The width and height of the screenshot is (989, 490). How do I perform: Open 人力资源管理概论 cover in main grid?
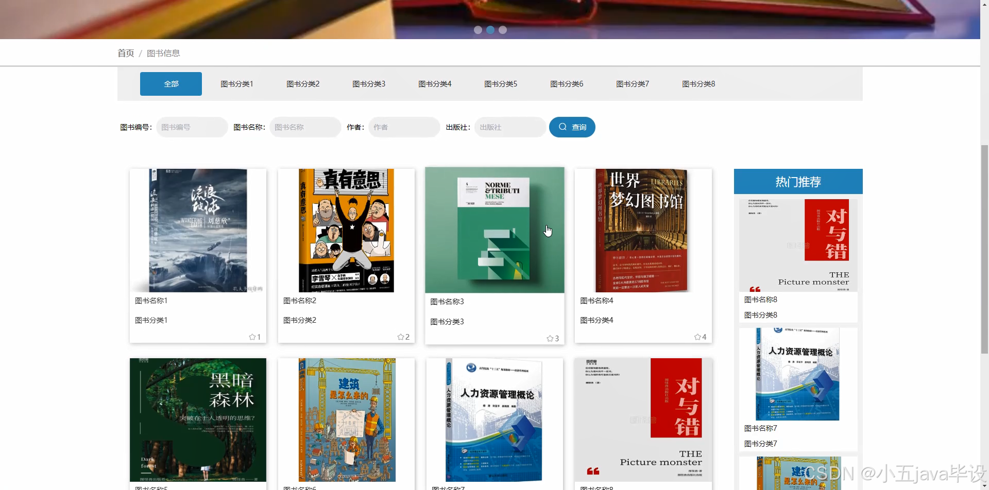(x=494, y=420)
